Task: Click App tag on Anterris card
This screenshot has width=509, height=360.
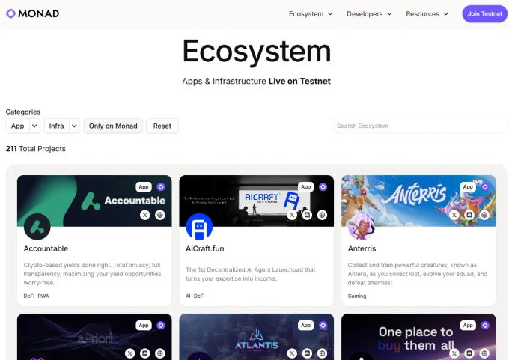Action: tap(468, 186)
